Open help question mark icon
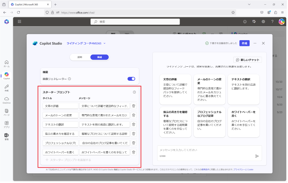Image resolution: width=288 pixels, height=183 pixels. point(273,22)
